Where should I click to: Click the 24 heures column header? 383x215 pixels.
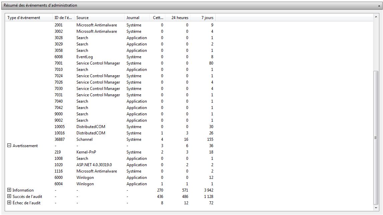pos(180,18)
